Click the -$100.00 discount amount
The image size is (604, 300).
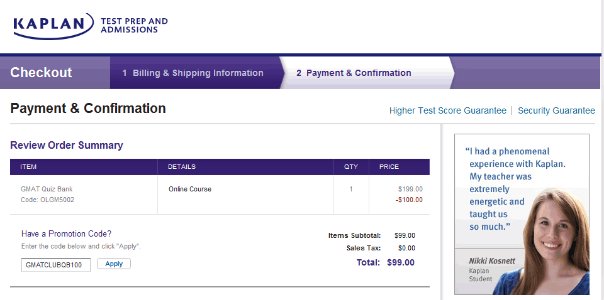(409, 200)
